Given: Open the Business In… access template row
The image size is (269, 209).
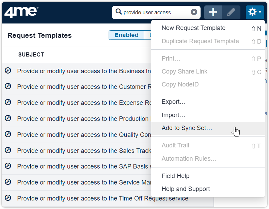Looking at the screenshot, I should (x=77, y=71).
